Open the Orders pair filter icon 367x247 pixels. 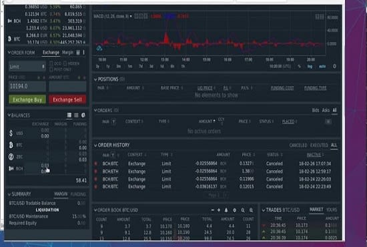tap(113, 121)
